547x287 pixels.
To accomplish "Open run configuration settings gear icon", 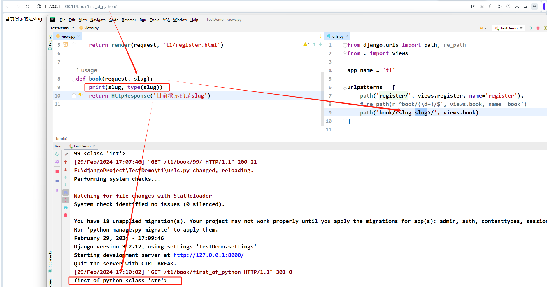I will pos(57,162).
